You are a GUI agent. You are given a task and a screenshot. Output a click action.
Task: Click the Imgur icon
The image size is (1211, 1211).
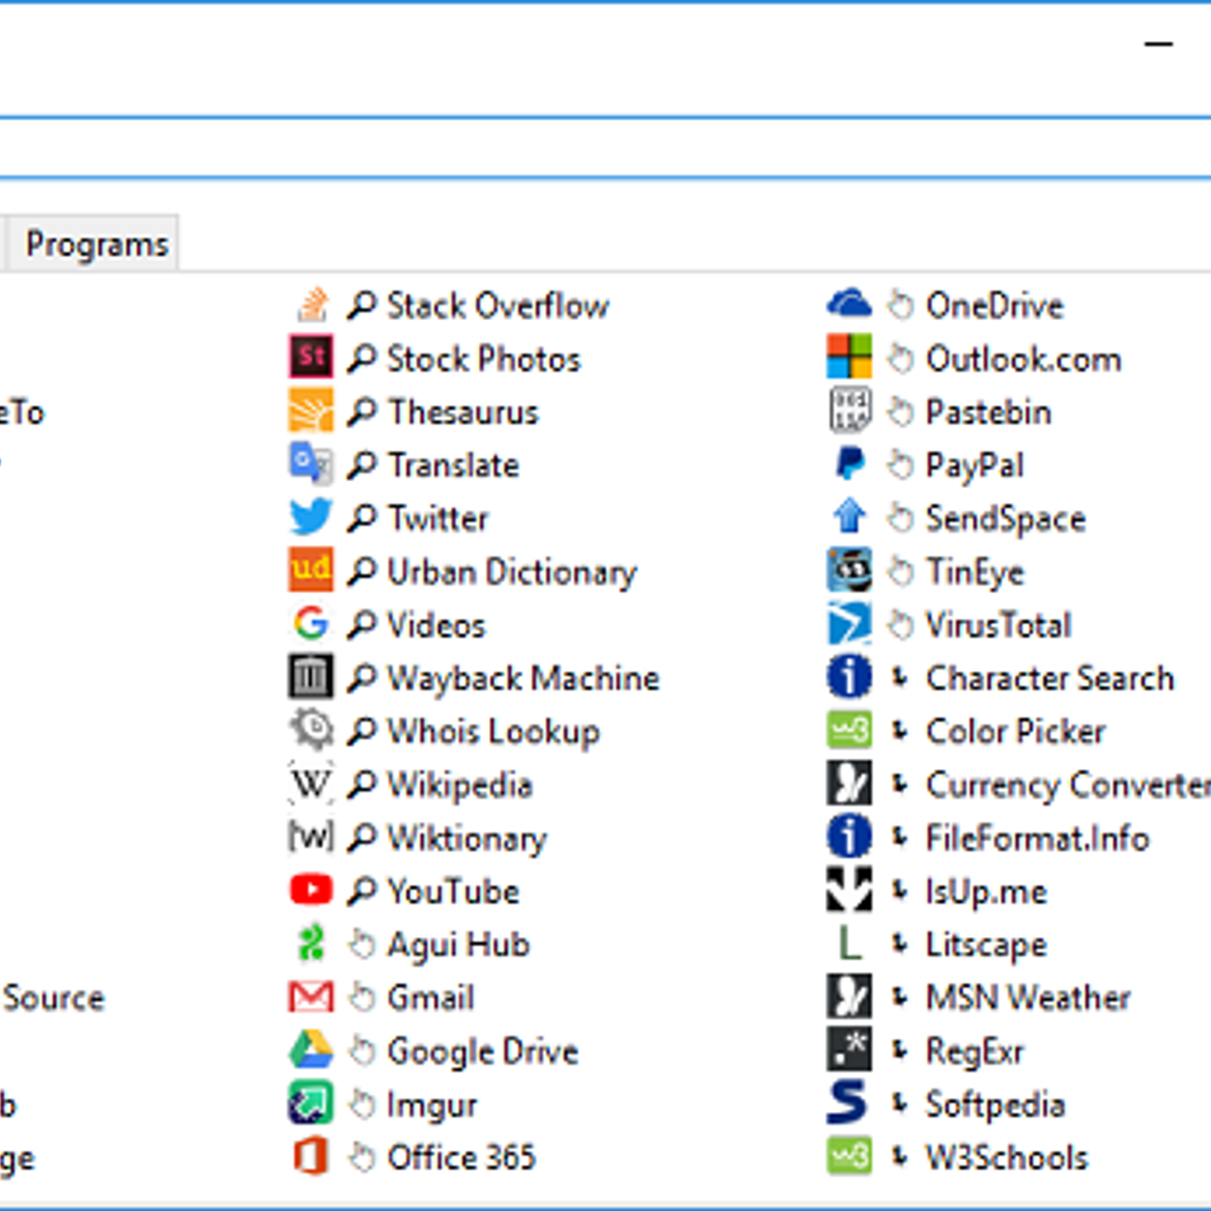(x=311, y=1103)
